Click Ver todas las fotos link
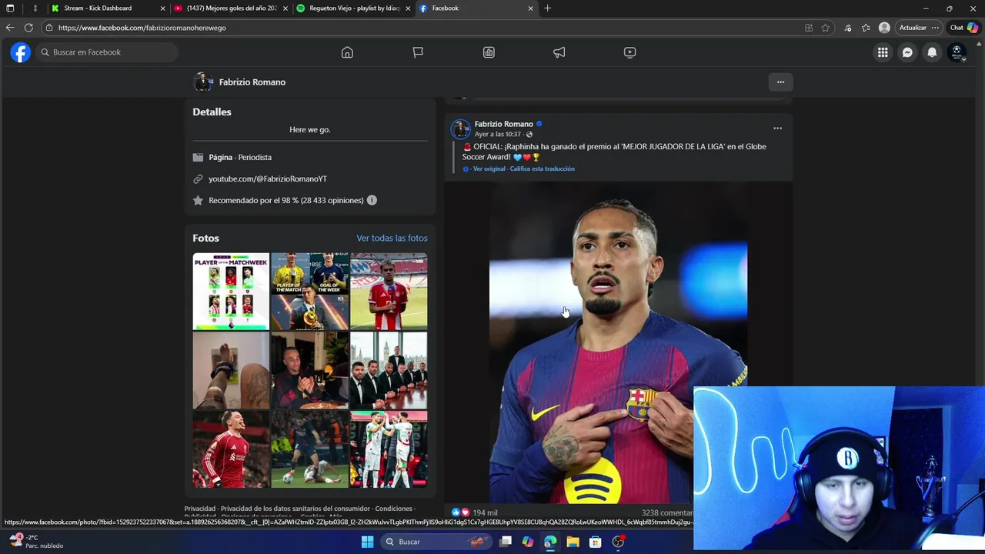Image resolution: width=985 pixels, height=554 pixels. tap(392, 239)
